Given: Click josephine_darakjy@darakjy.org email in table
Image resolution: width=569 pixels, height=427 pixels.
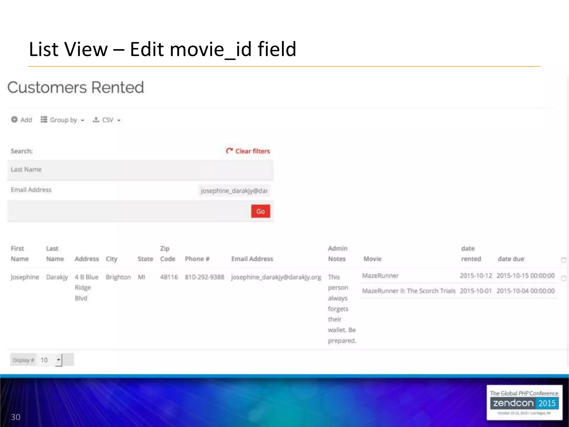Looking at the screenshot, I should (276, 277).
